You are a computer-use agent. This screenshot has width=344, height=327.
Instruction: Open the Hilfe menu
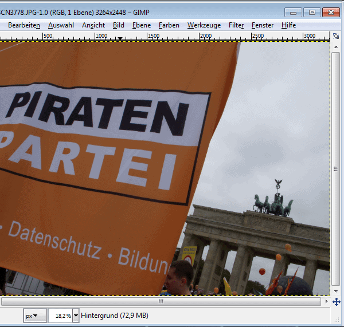click(x=288, y=25)
